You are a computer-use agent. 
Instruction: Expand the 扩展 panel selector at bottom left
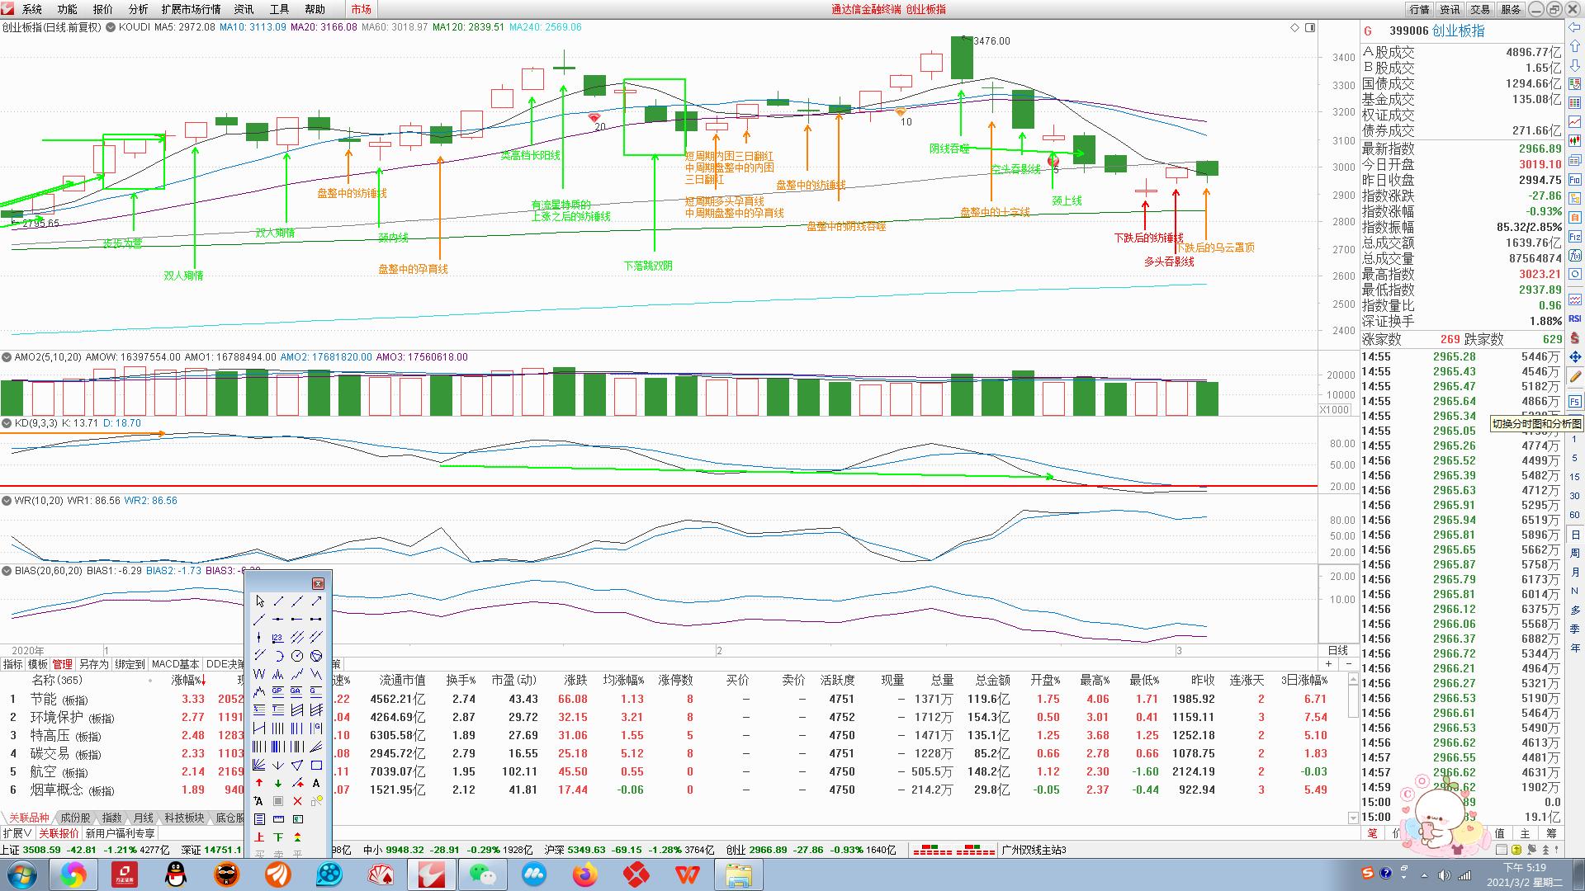click(x=17, y=833)
